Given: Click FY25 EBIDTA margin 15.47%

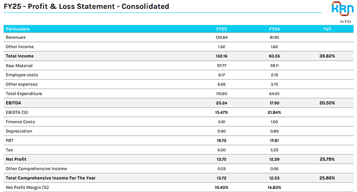Looking at the screenshot, I should point(221,112).
